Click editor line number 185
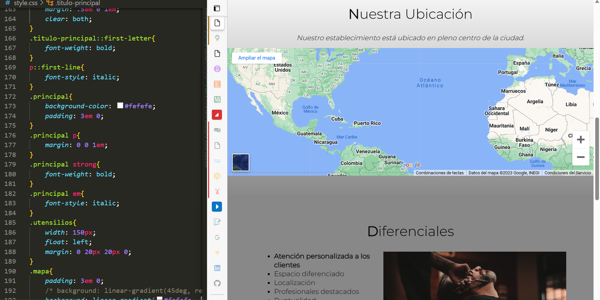600x300 pixels. point(10,222)
